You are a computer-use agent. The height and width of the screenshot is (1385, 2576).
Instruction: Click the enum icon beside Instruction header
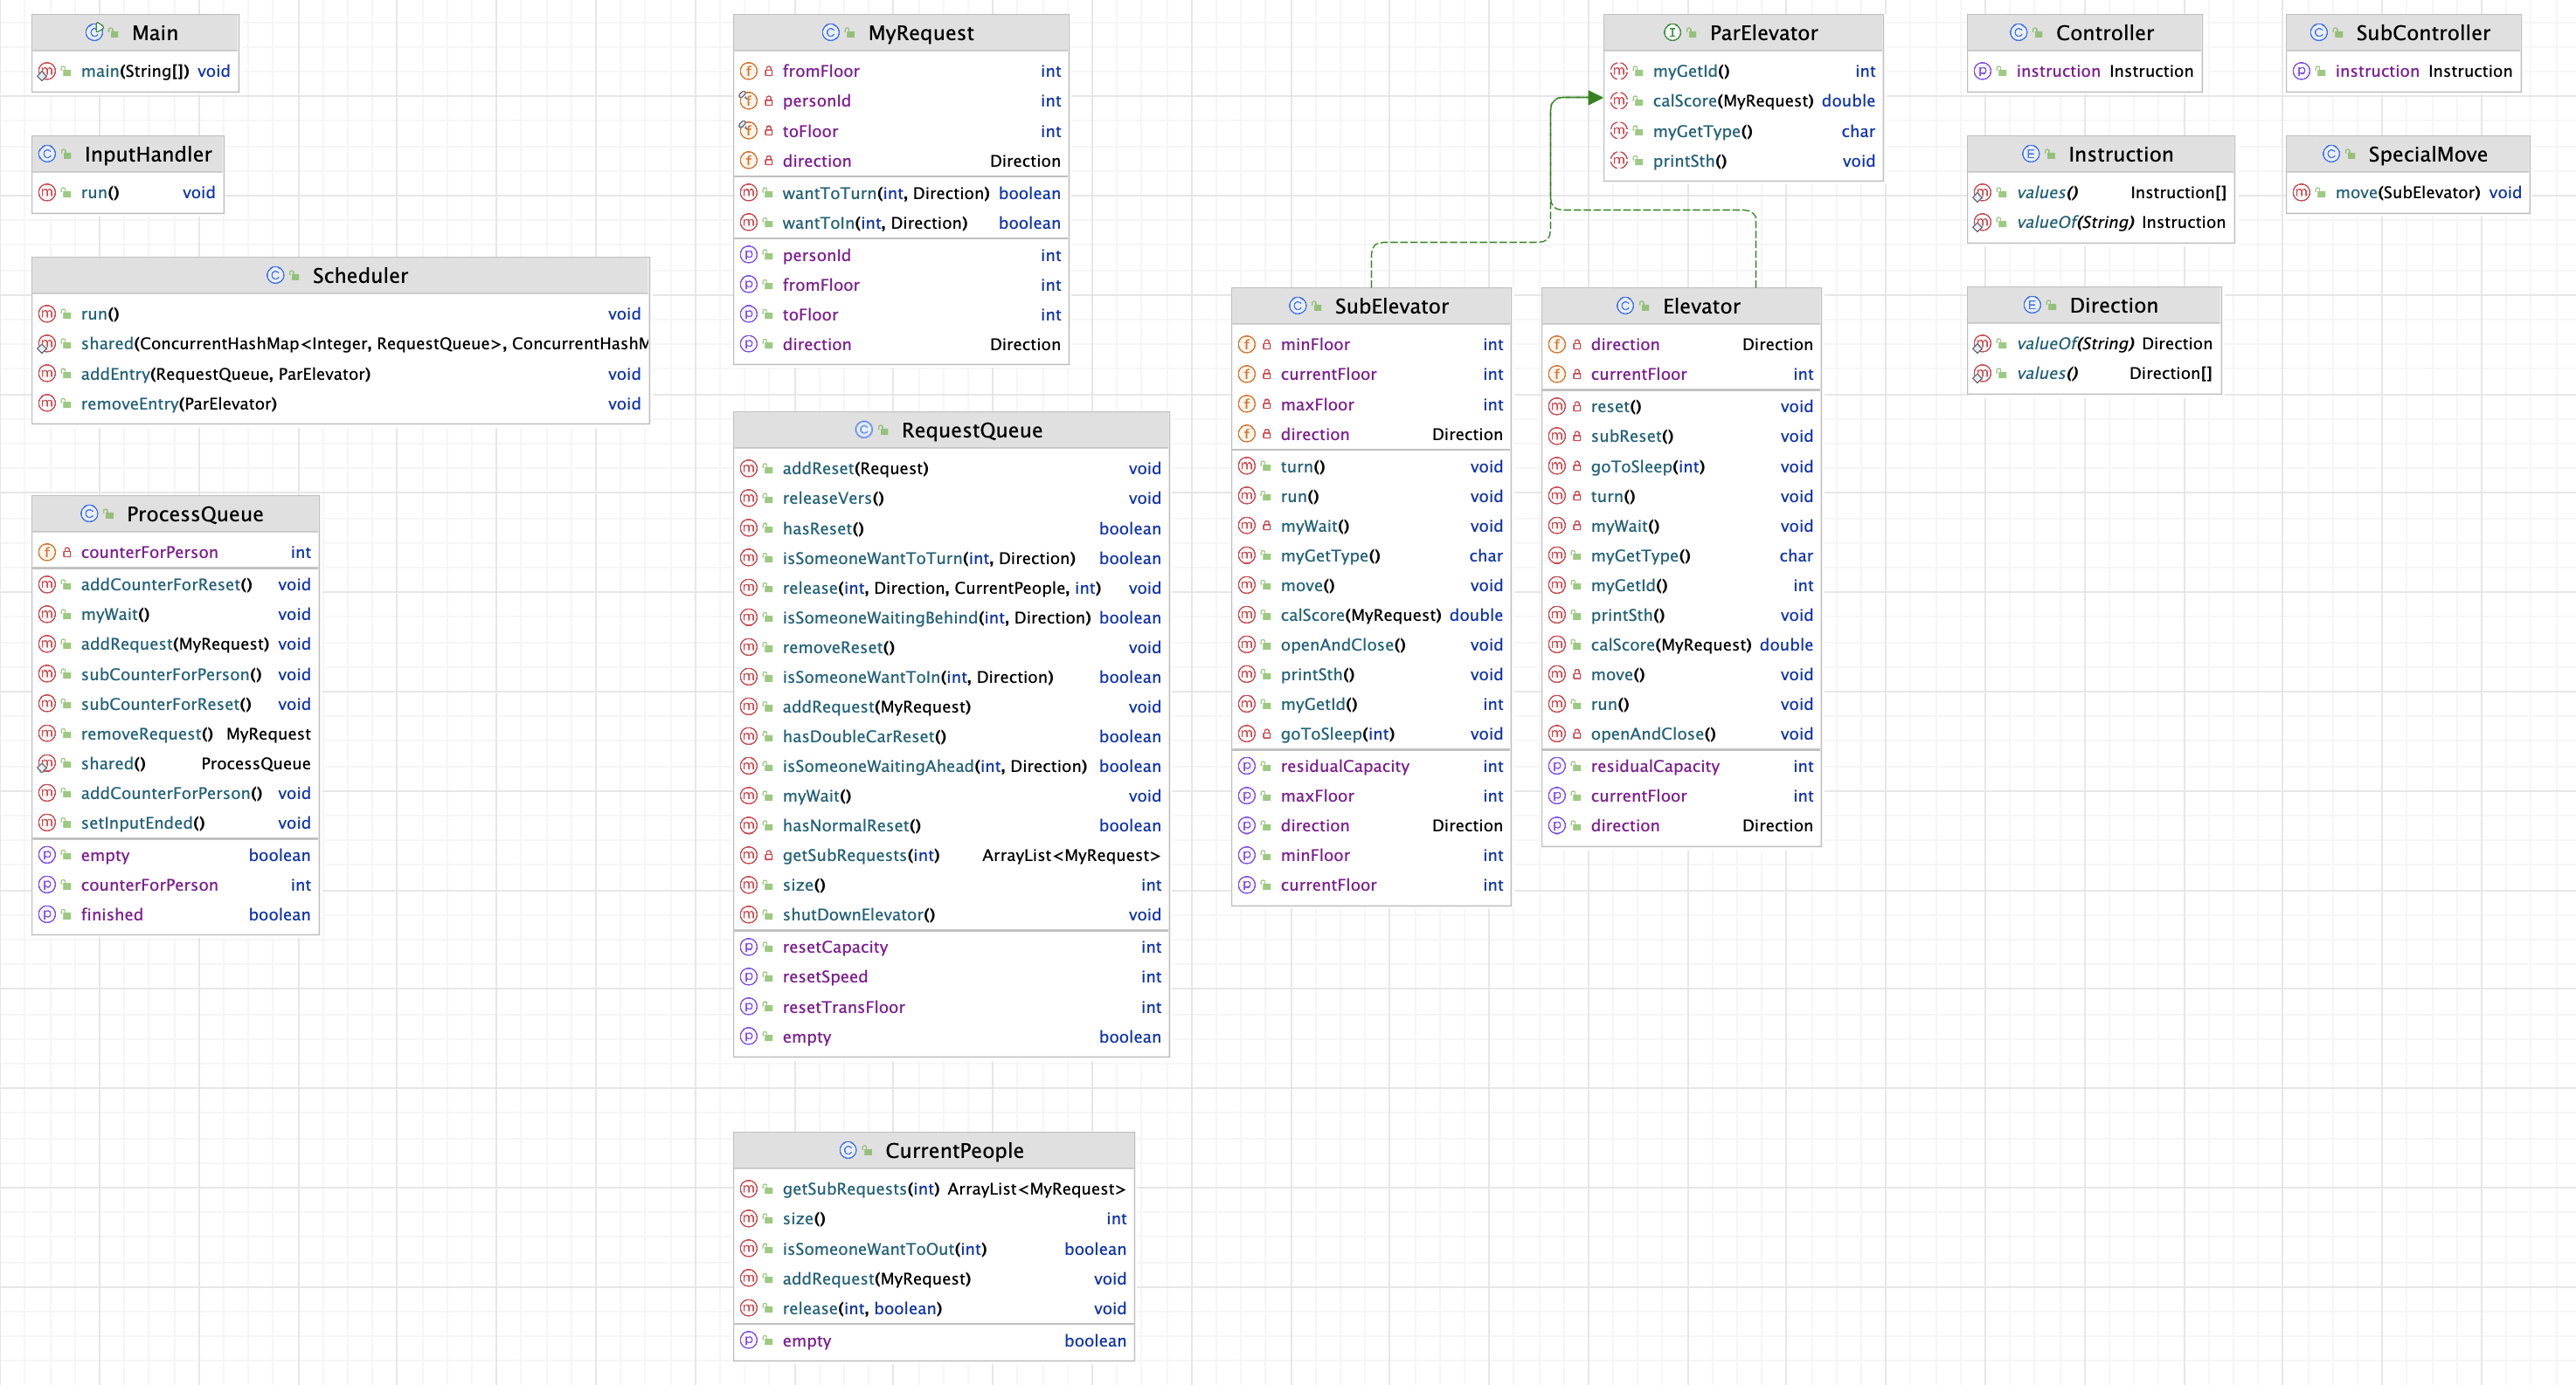click(x=2031, y=154)
